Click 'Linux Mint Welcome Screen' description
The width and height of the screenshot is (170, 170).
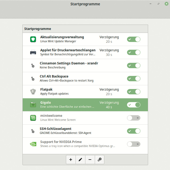[x=58, y=120]
